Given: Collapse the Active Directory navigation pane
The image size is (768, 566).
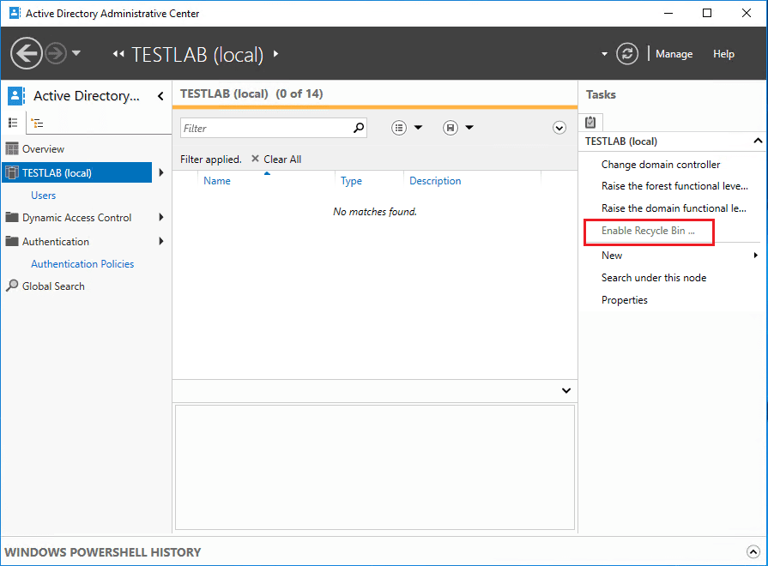Looking at the screenshot, I should point(160,96).
